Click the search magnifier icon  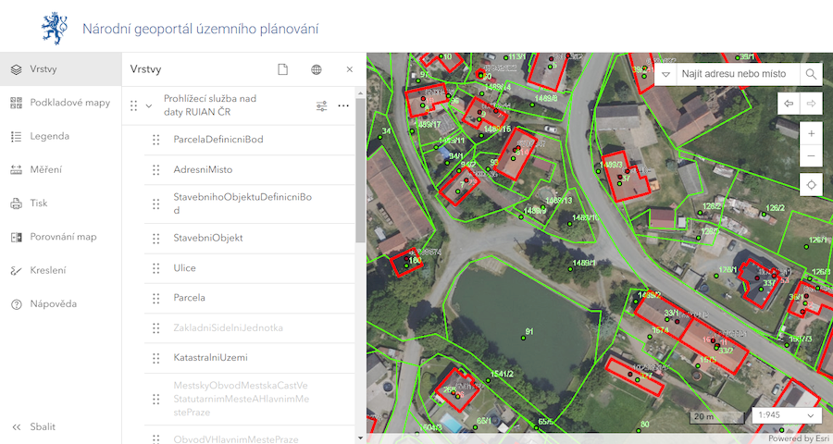(x=811, y=74)
